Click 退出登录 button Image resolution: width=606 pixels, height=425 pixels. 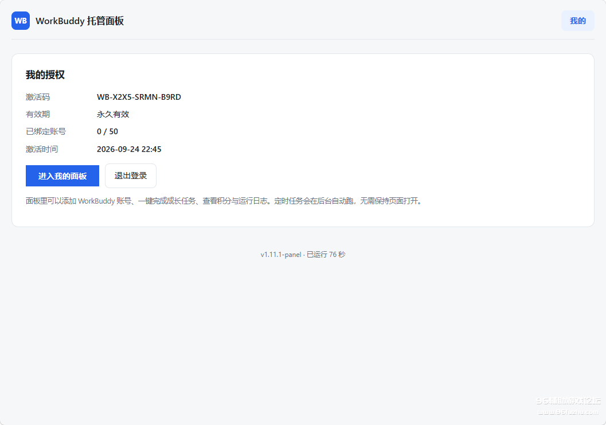pyautogui.click(x=131, y=176)
